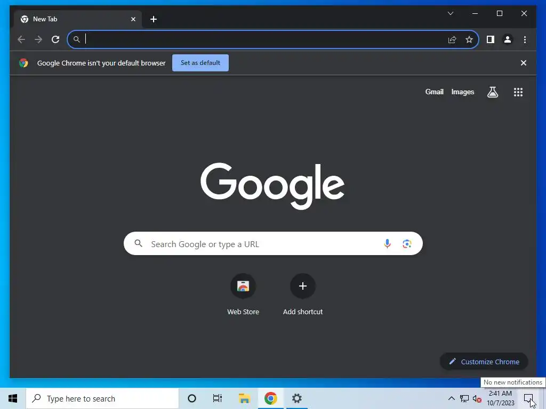
Task: Close the New Tab tab
Action: pos(133,19)
